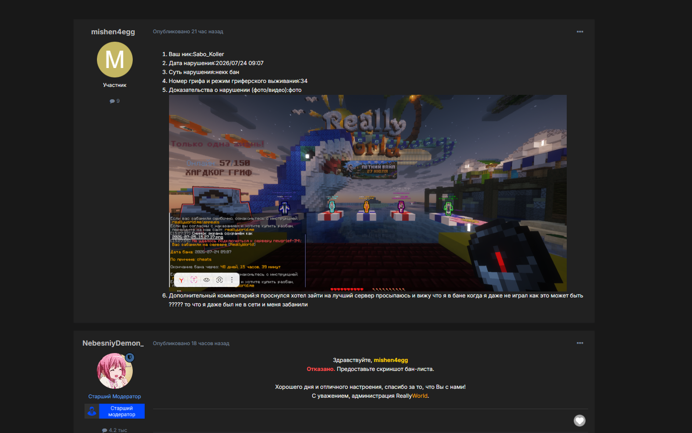Open NebesniyDemon_ profile from username

point(113,343)
